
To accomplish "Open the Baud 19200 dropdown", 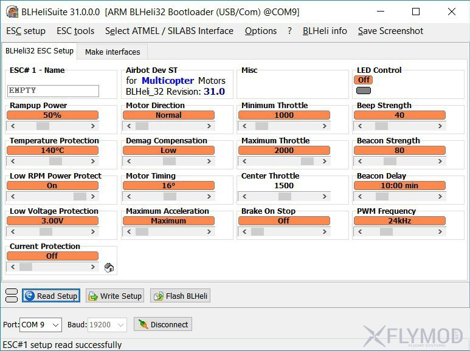I will [107, 325].
